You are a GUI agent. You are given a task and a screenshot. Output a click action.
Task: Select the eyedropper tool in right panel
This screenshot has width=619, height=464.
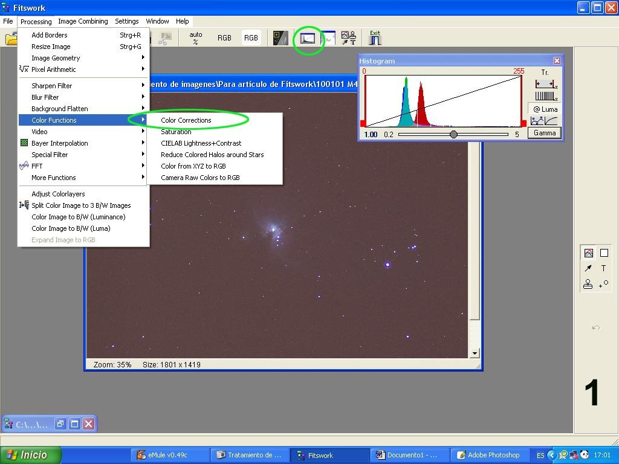click(x=588, y=268)
